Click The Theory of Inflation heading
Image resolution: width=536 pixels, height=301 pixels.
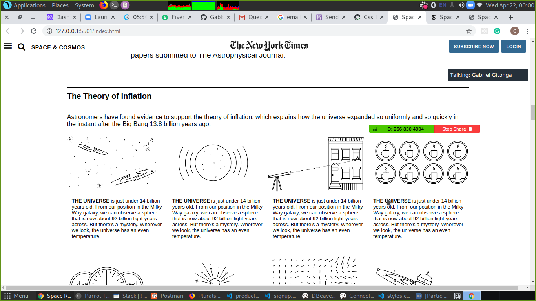tap(109, 96)
